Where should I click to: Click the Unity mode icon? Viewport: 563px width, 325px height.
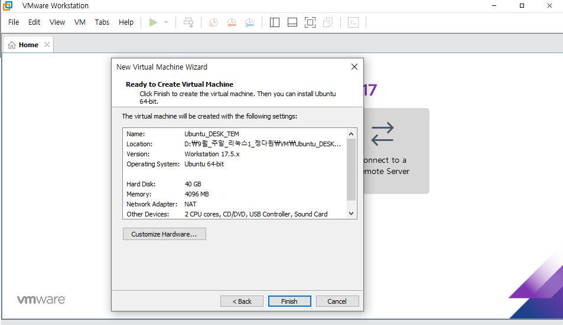(x=328, y=22)
